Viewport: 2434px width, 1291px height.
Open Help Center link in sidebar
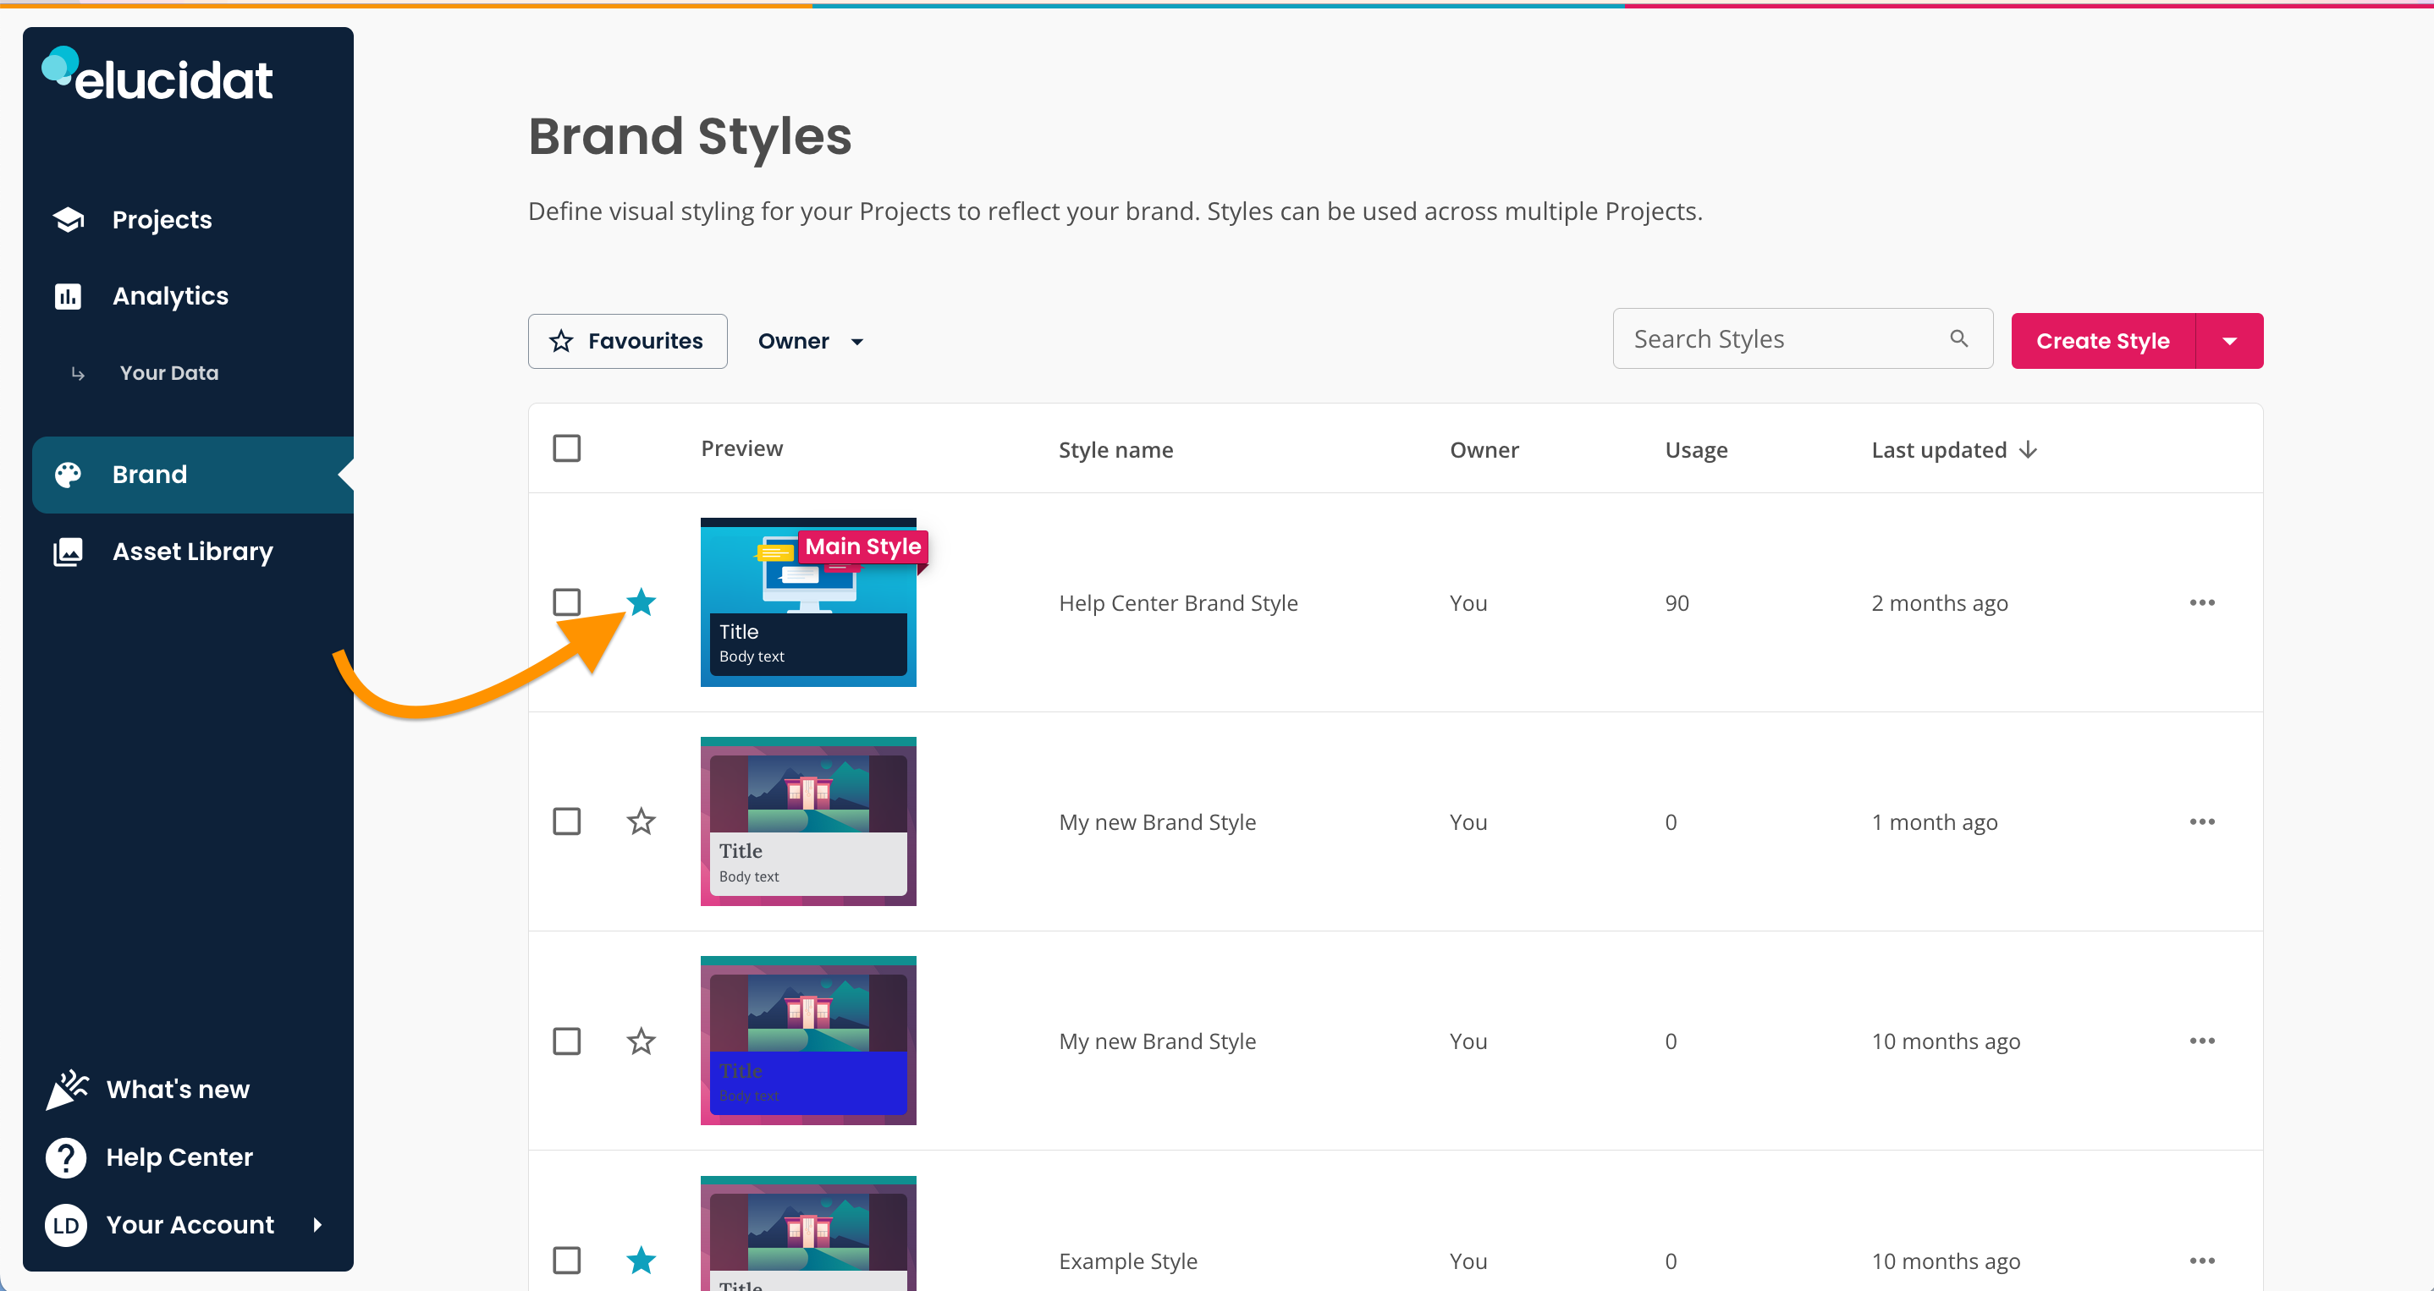pyautogui.click(x=179, y=1156)
